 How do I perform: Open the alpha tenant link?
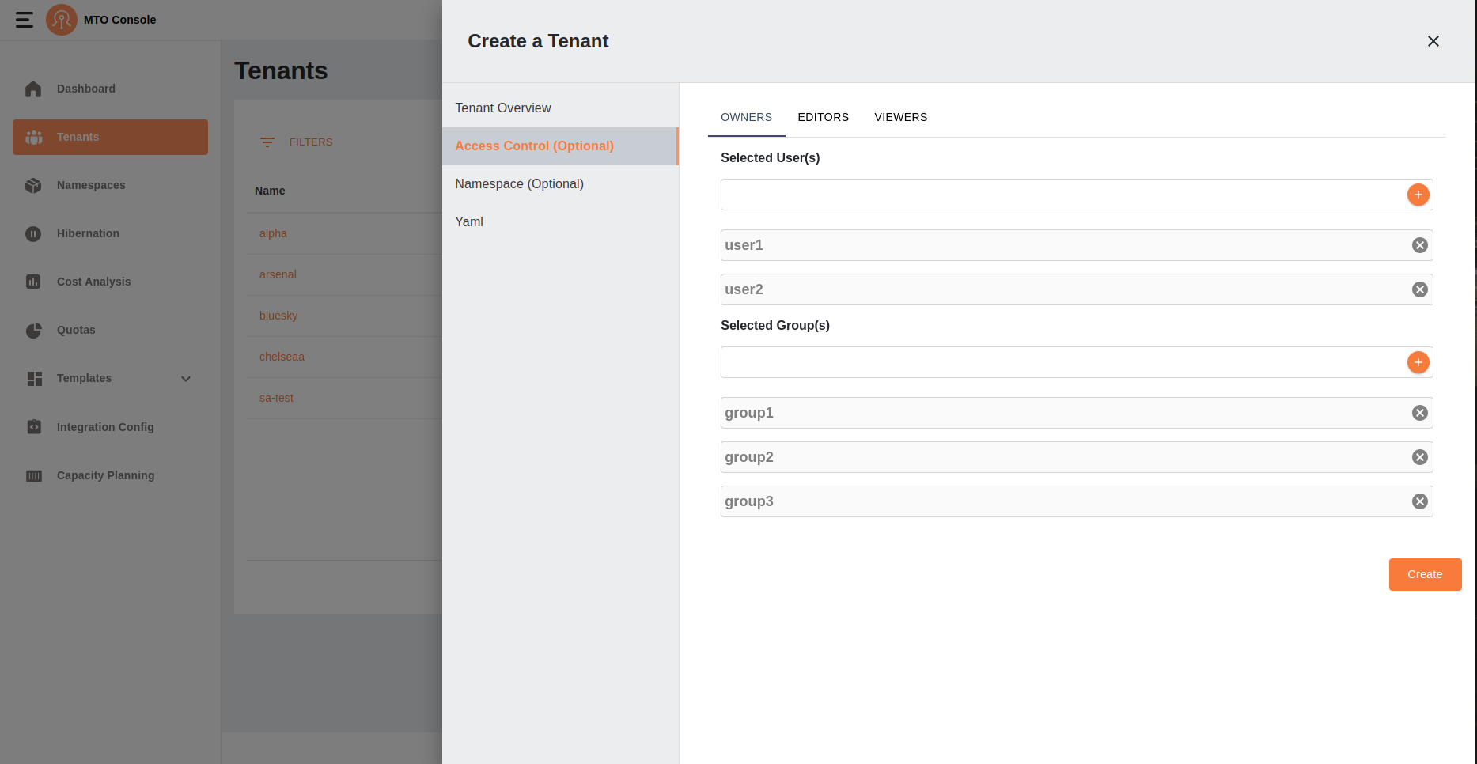tap(273, 233)
